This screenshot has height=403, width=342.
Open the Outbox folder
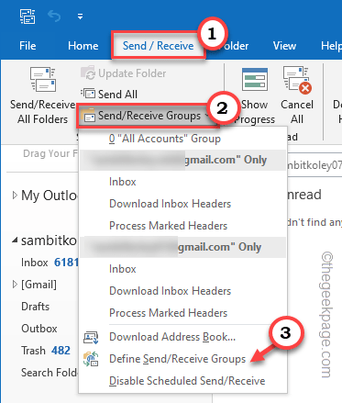(39, 329)
